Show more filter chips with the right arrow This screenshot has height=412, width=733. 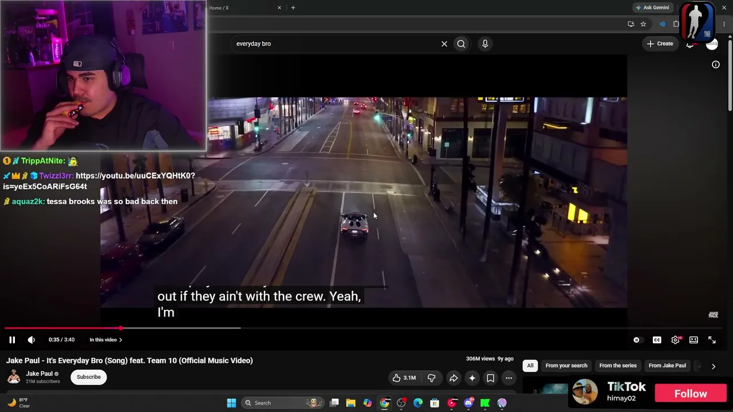pos(714,366)
